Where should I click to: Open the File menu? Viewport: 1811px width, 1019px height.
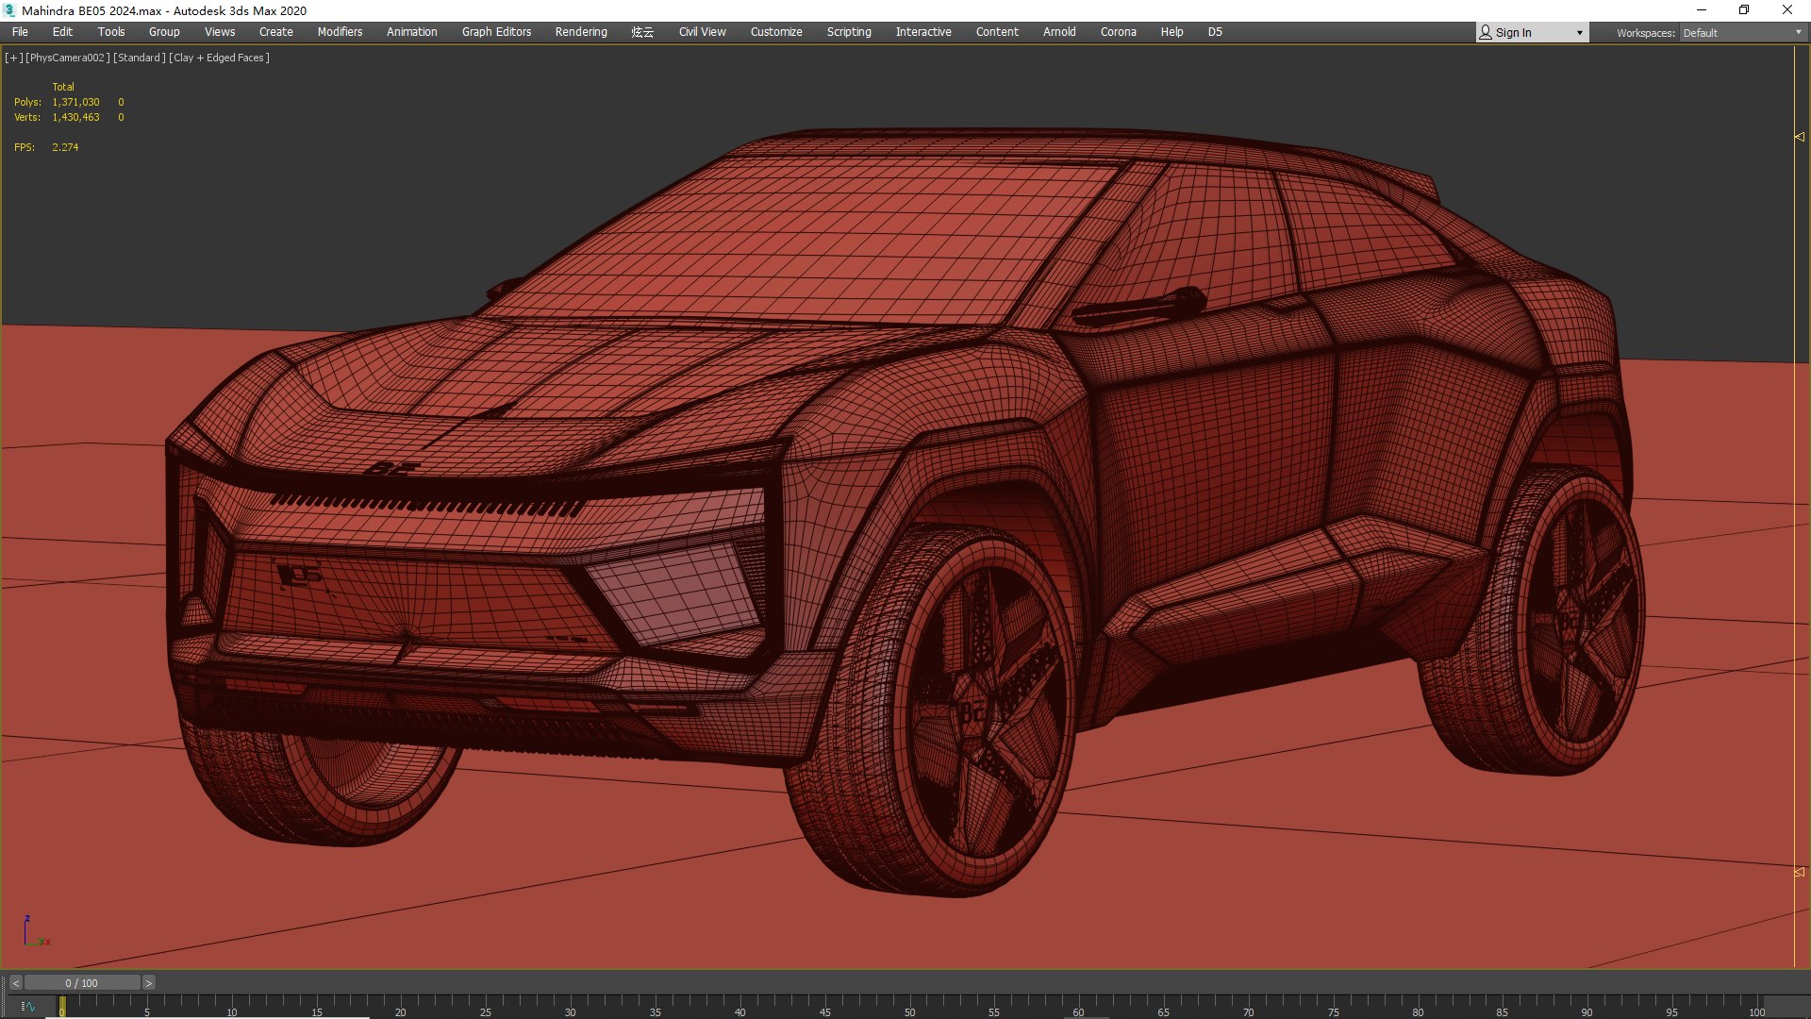coord(20,32)
